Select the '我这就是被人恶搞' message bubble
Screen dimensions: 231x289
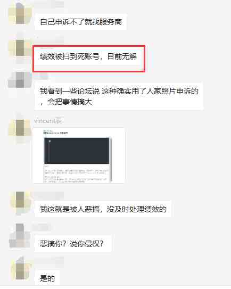103,209
